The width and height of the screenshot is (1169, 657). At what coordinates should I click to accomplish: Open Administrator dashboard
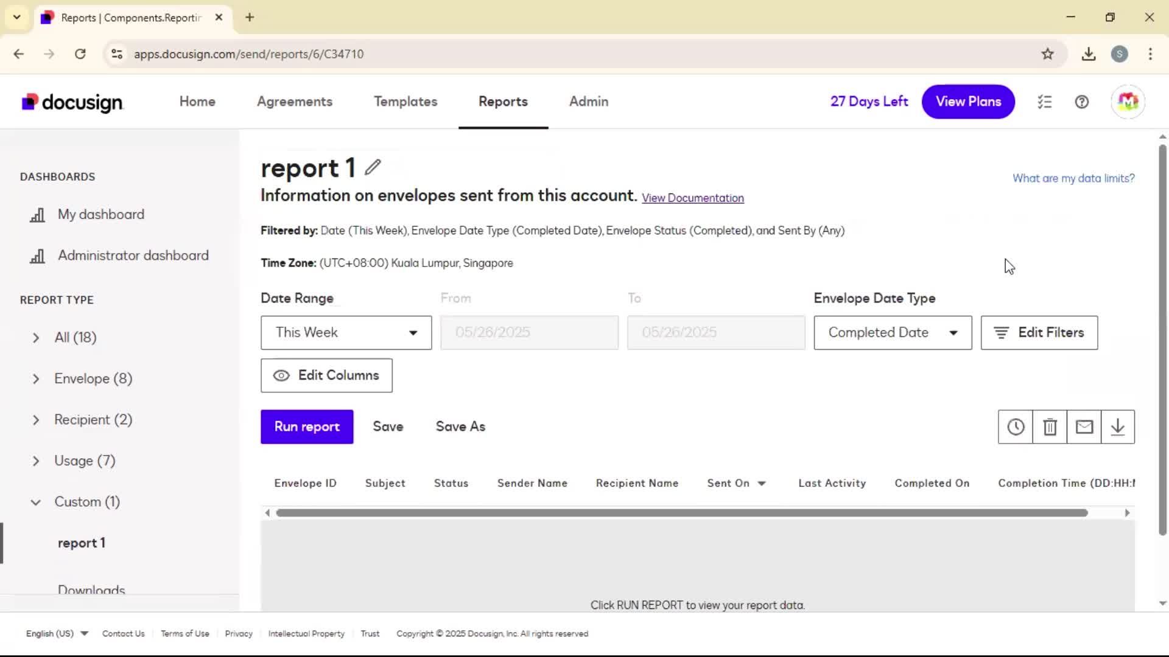[133, 255]
